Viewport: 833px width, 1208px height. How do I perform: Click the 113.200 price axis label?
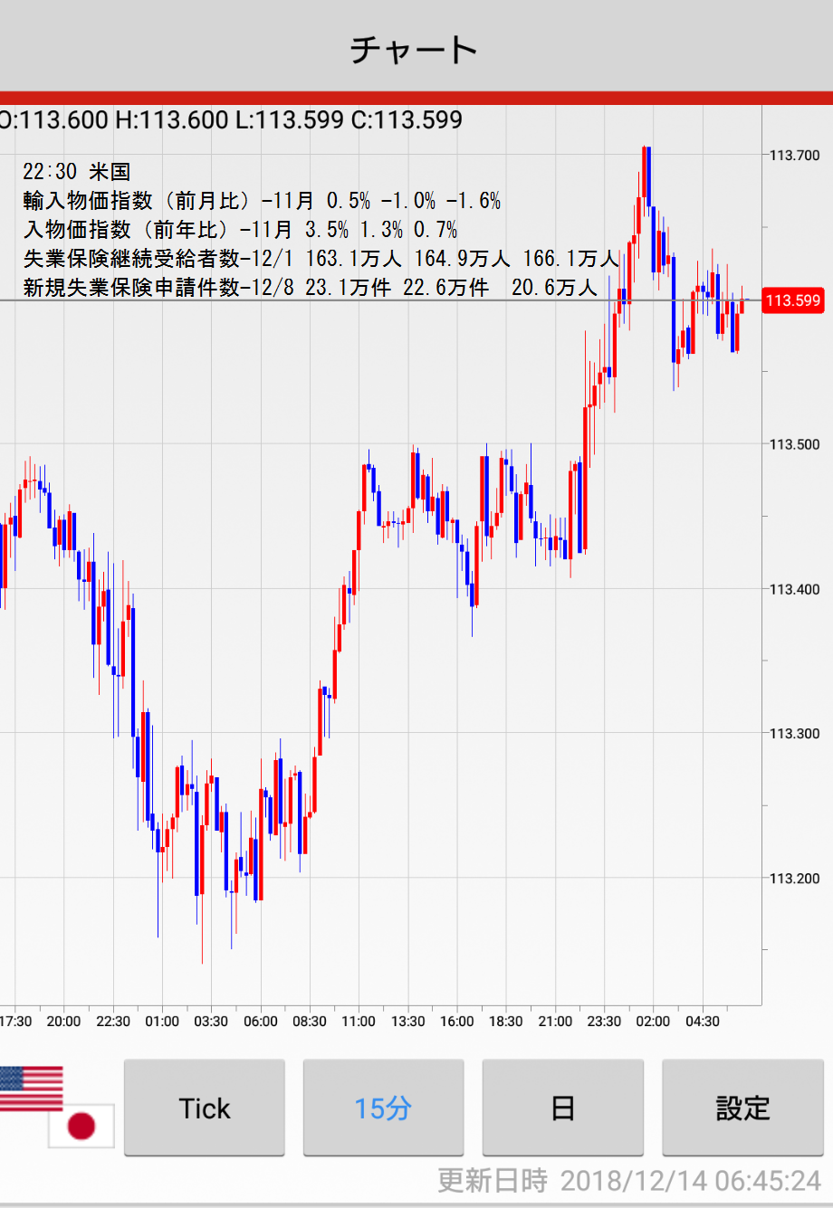pos(794,879)
